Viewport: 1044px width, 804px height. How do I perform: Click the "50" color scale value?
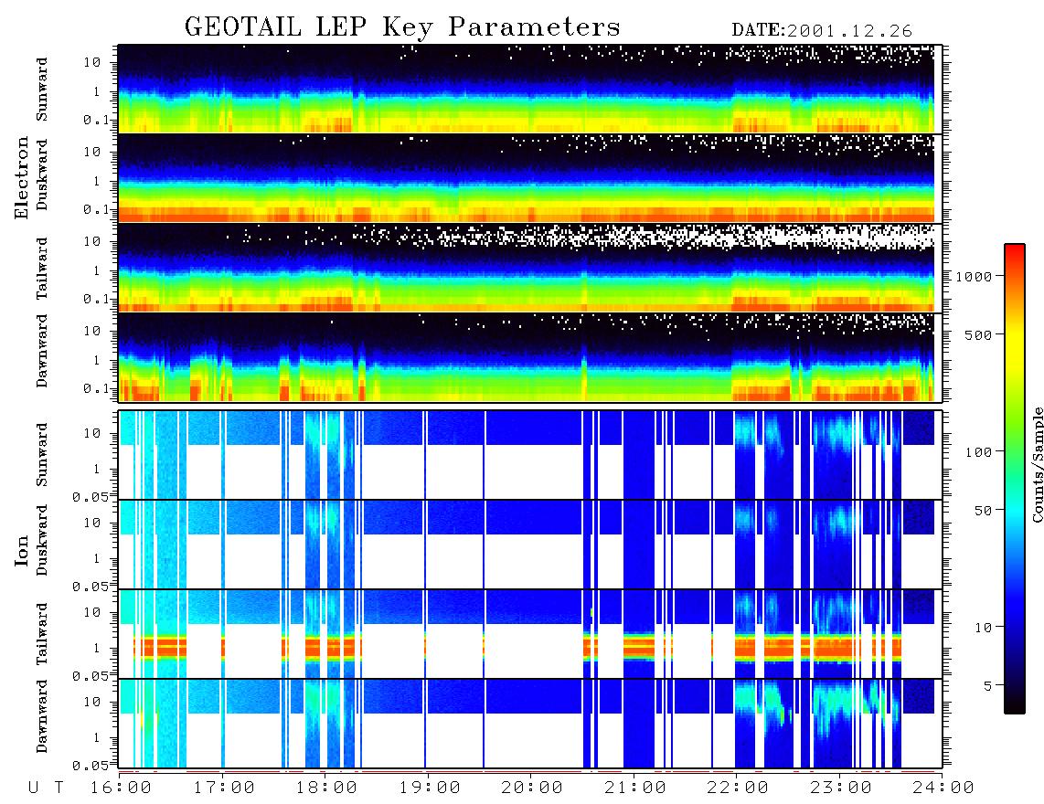point(983,511)
